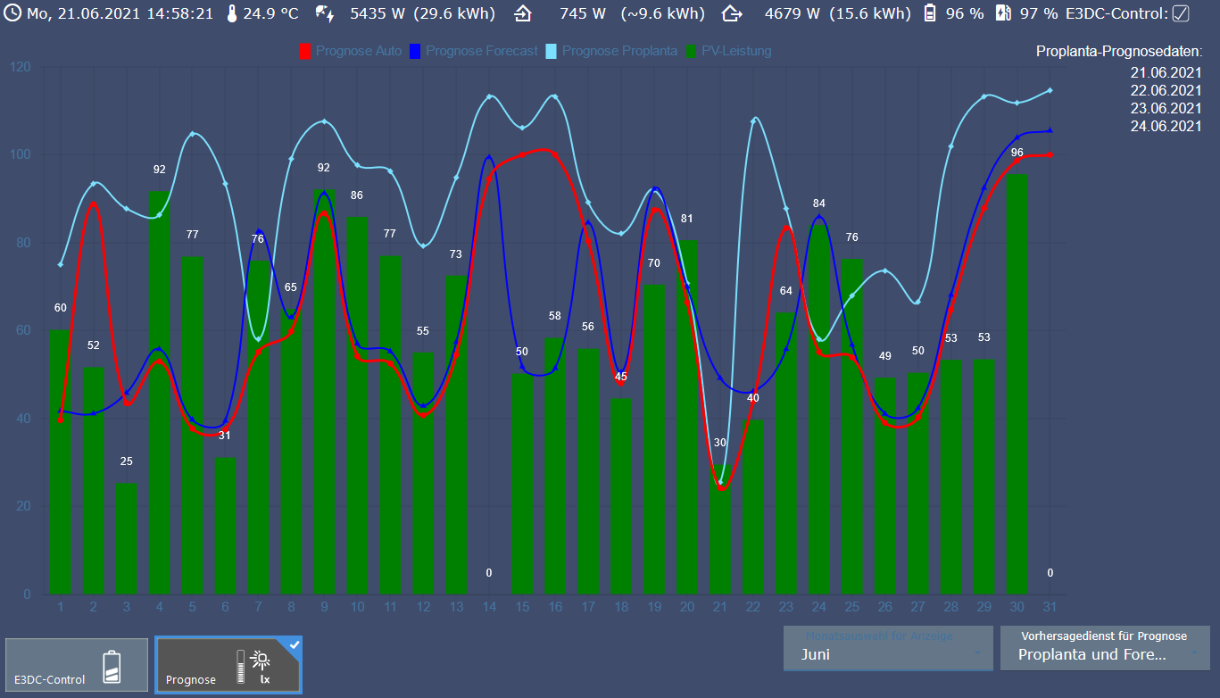Click Proplanta date 22.06.2021
The height and width of the screenshot is (698, 1220).
click(1166, 90)
